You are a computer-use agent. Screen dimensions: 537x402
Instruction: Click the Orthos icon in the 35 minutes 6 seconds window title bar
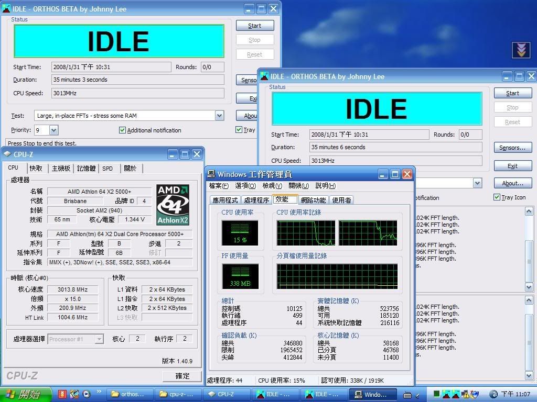pyautogui.click(x=264, y=76)
